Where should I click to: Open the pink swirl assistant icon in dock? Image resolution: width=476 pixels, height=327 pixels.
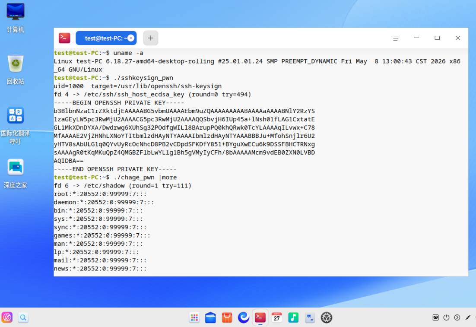7,317
